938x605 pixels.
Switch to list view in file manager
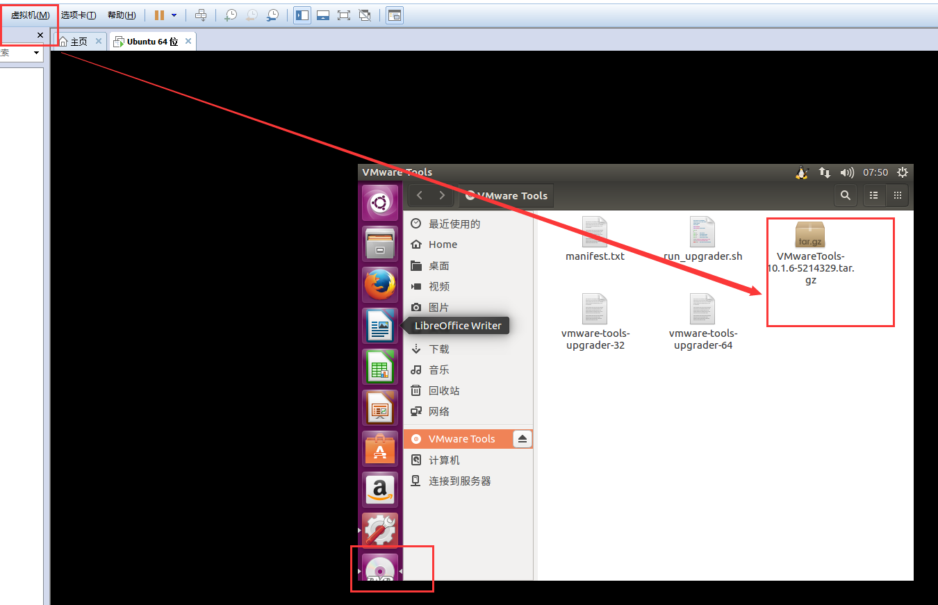click(x=874, y=196)
